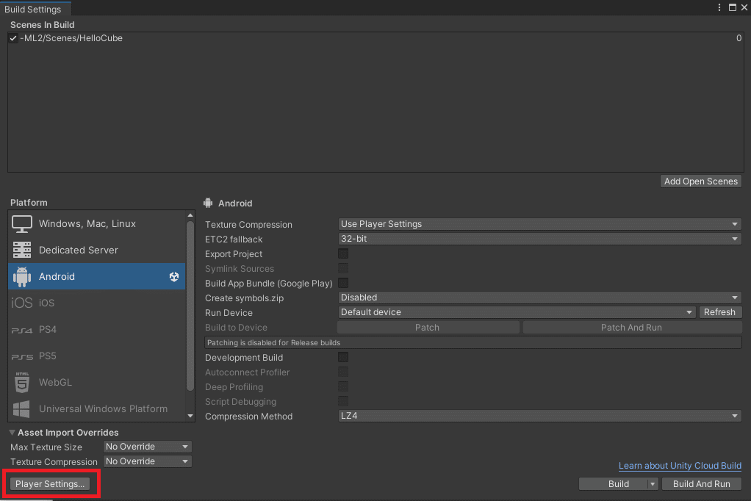Click the Unity logo on the Android row
The width and height of the screenshot is (751, 501).
[174, 276]
